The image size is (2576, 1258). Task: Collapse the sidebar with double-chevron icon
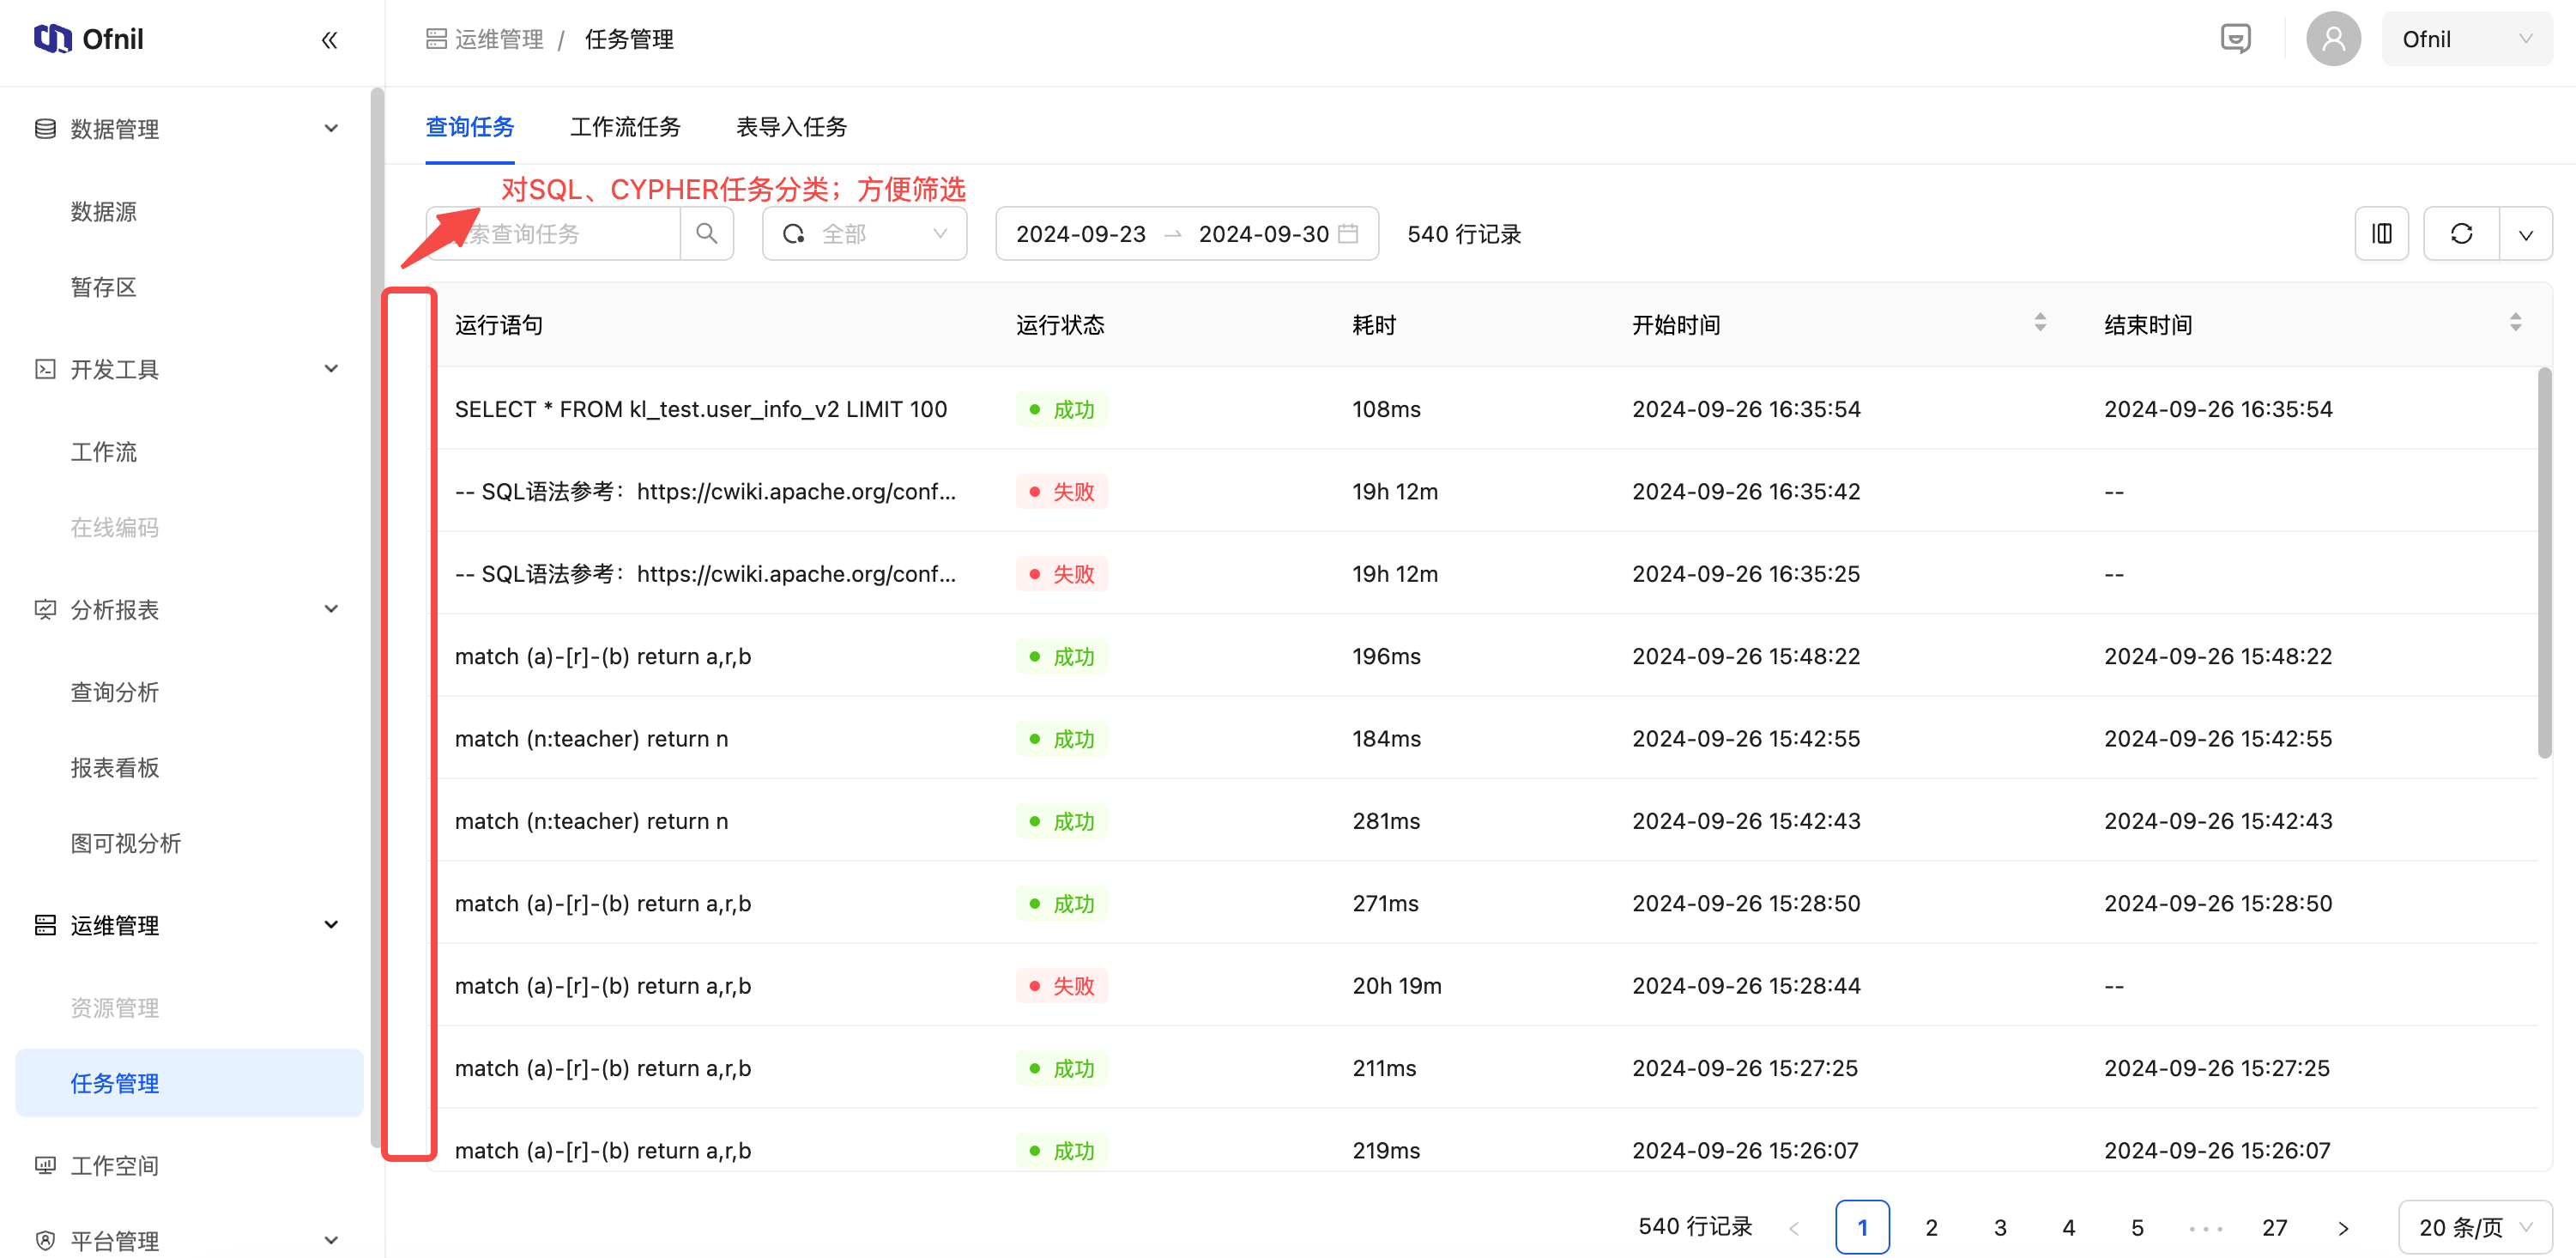point(329,40)
